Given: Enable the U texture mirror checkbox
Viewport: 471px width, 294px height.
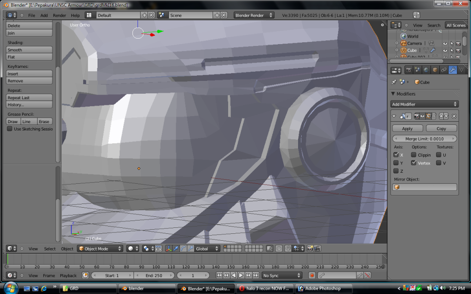Looking at the screenshot, I should coord(438,155).
